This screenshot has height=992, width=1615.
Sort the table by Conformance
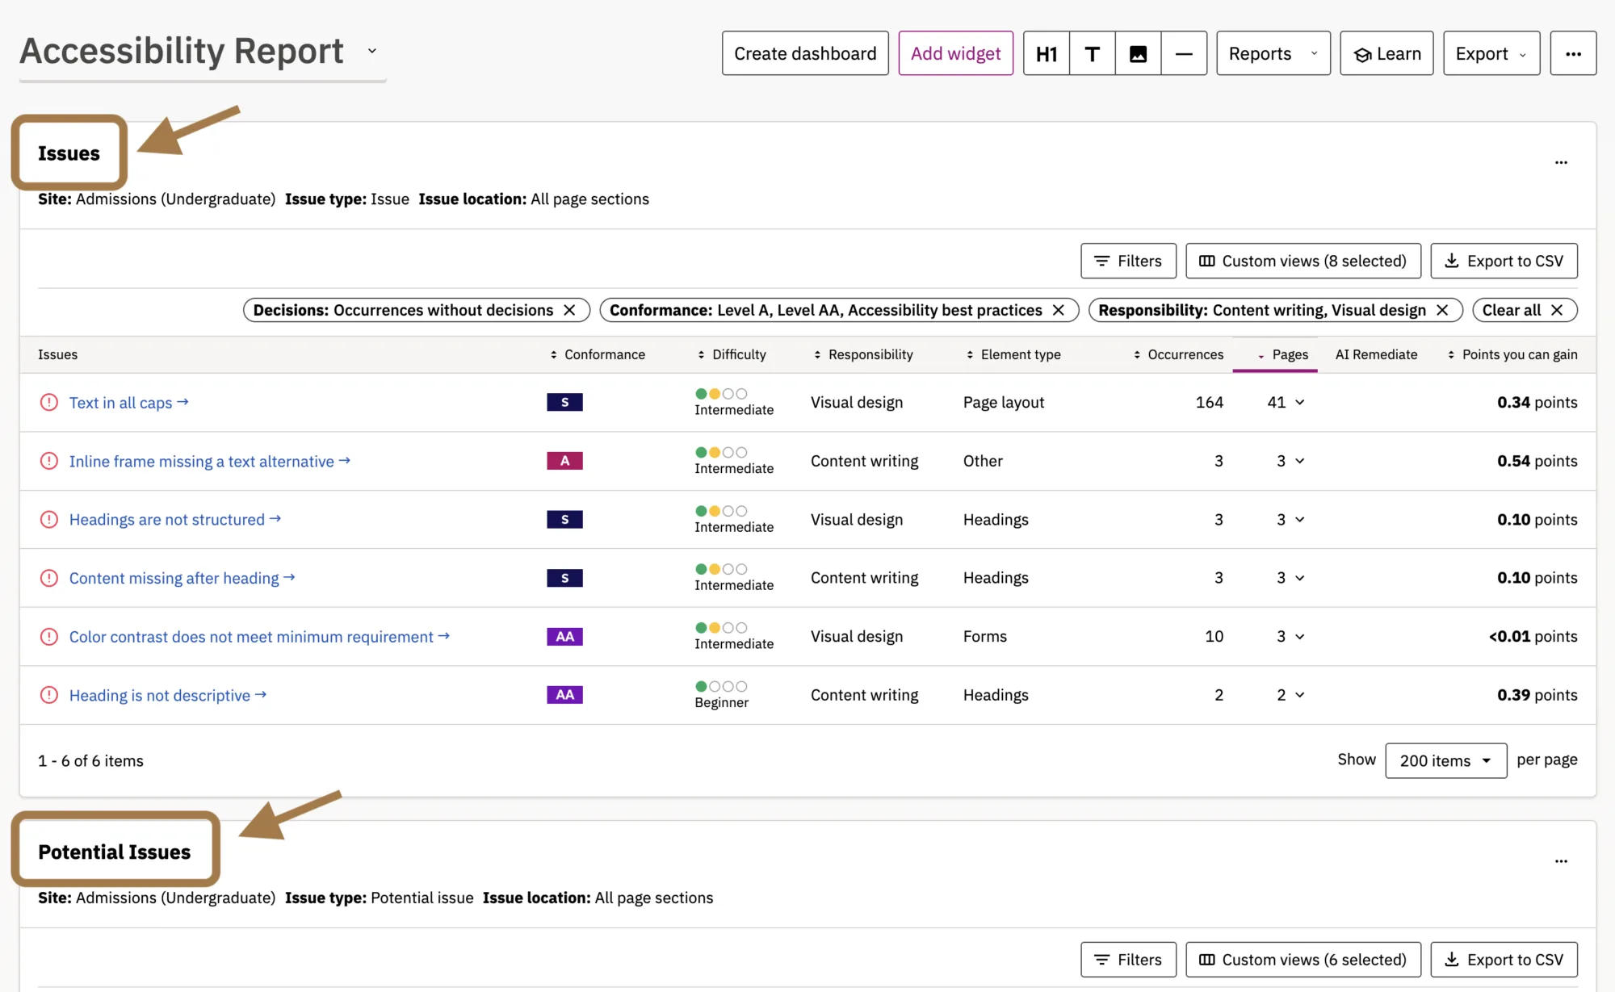[598, 354]
